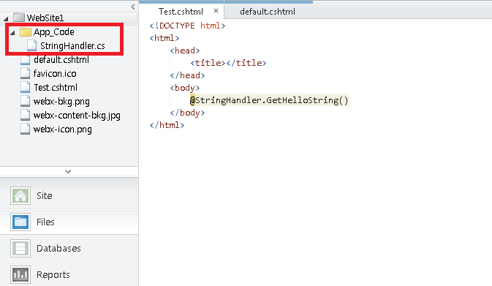Click the opening <html> tag line
This screenshot has height=286, width=492.
coord(164,38)
